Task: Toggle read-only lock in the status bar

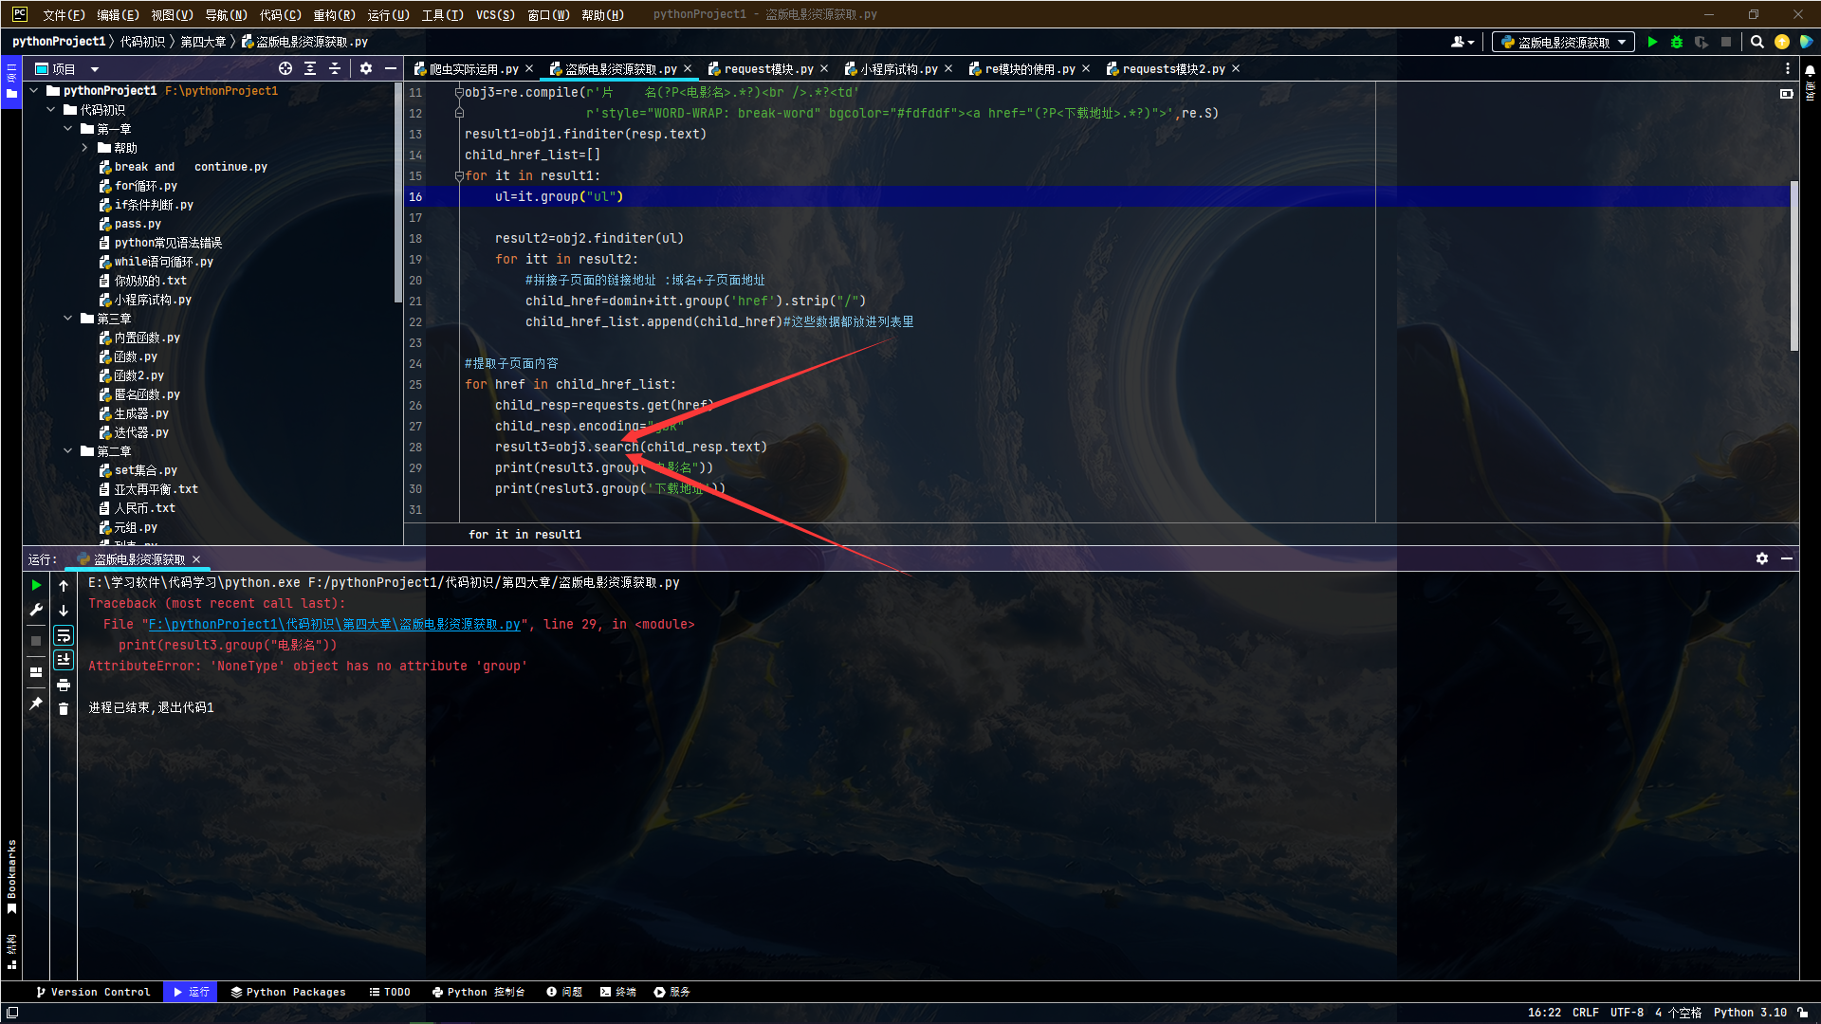Action: tap(1803, 1013)
